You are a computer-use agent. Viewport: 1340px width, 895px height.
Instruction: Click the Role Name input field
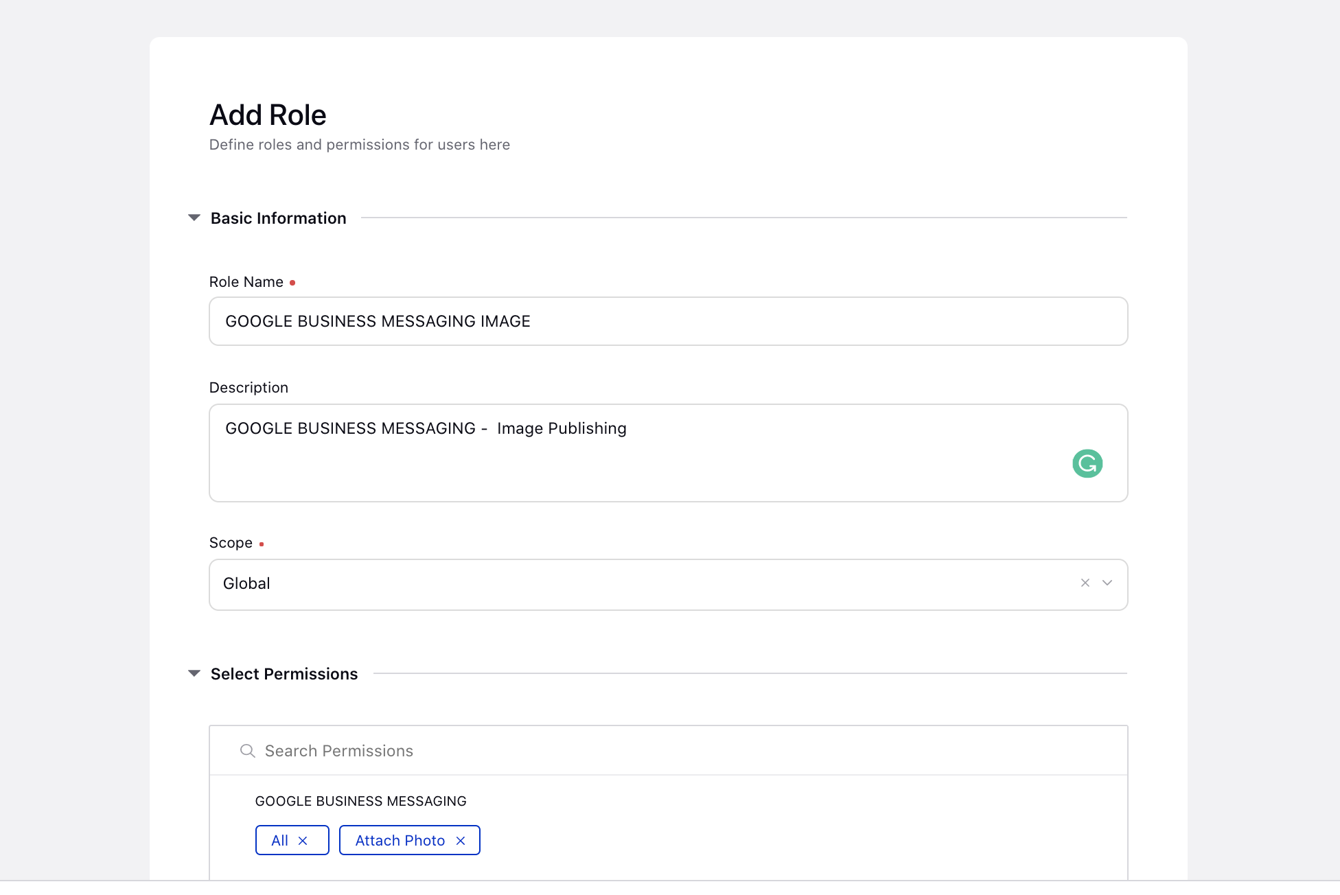click(668, 321)
